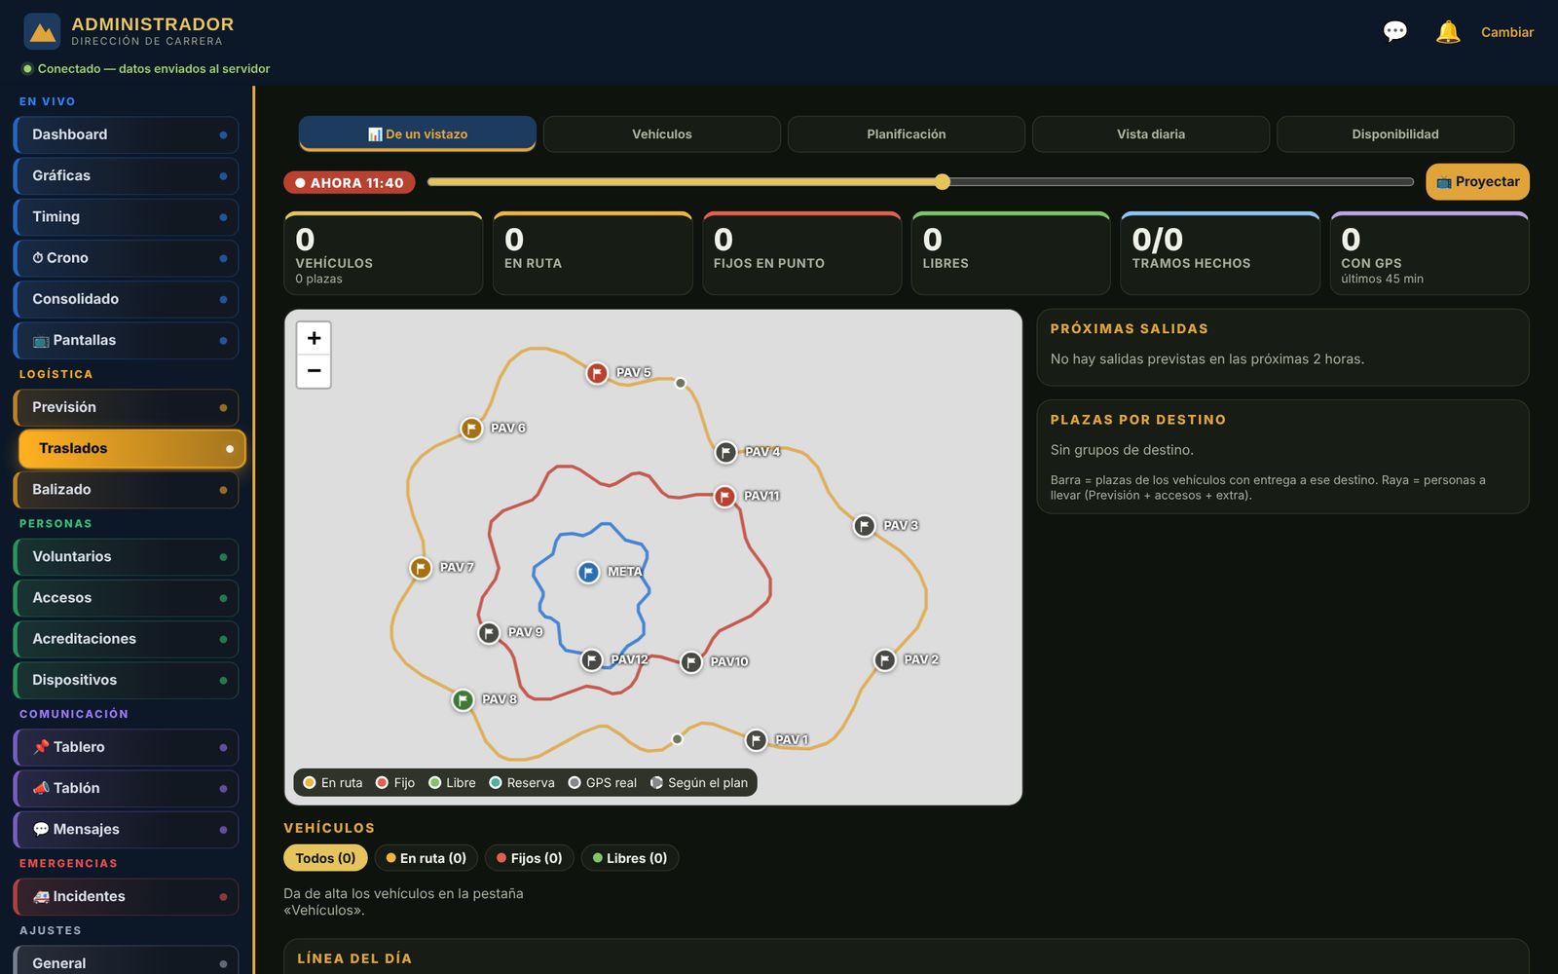Select the PAV 1 flag marker
Screen dimensions: 1558x974
(756, 740)
